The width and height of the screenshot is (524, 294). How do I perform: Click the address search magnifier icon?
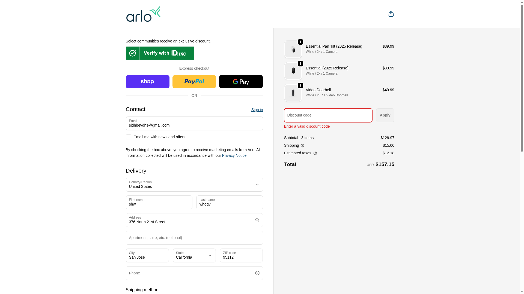257,220
